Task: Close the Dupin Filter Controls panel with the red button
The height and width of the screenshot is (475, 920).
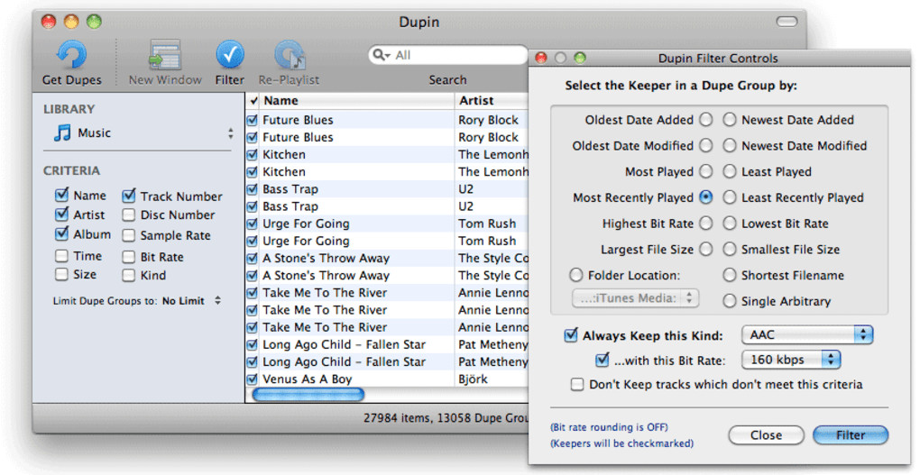Action: tap(541, 59)
